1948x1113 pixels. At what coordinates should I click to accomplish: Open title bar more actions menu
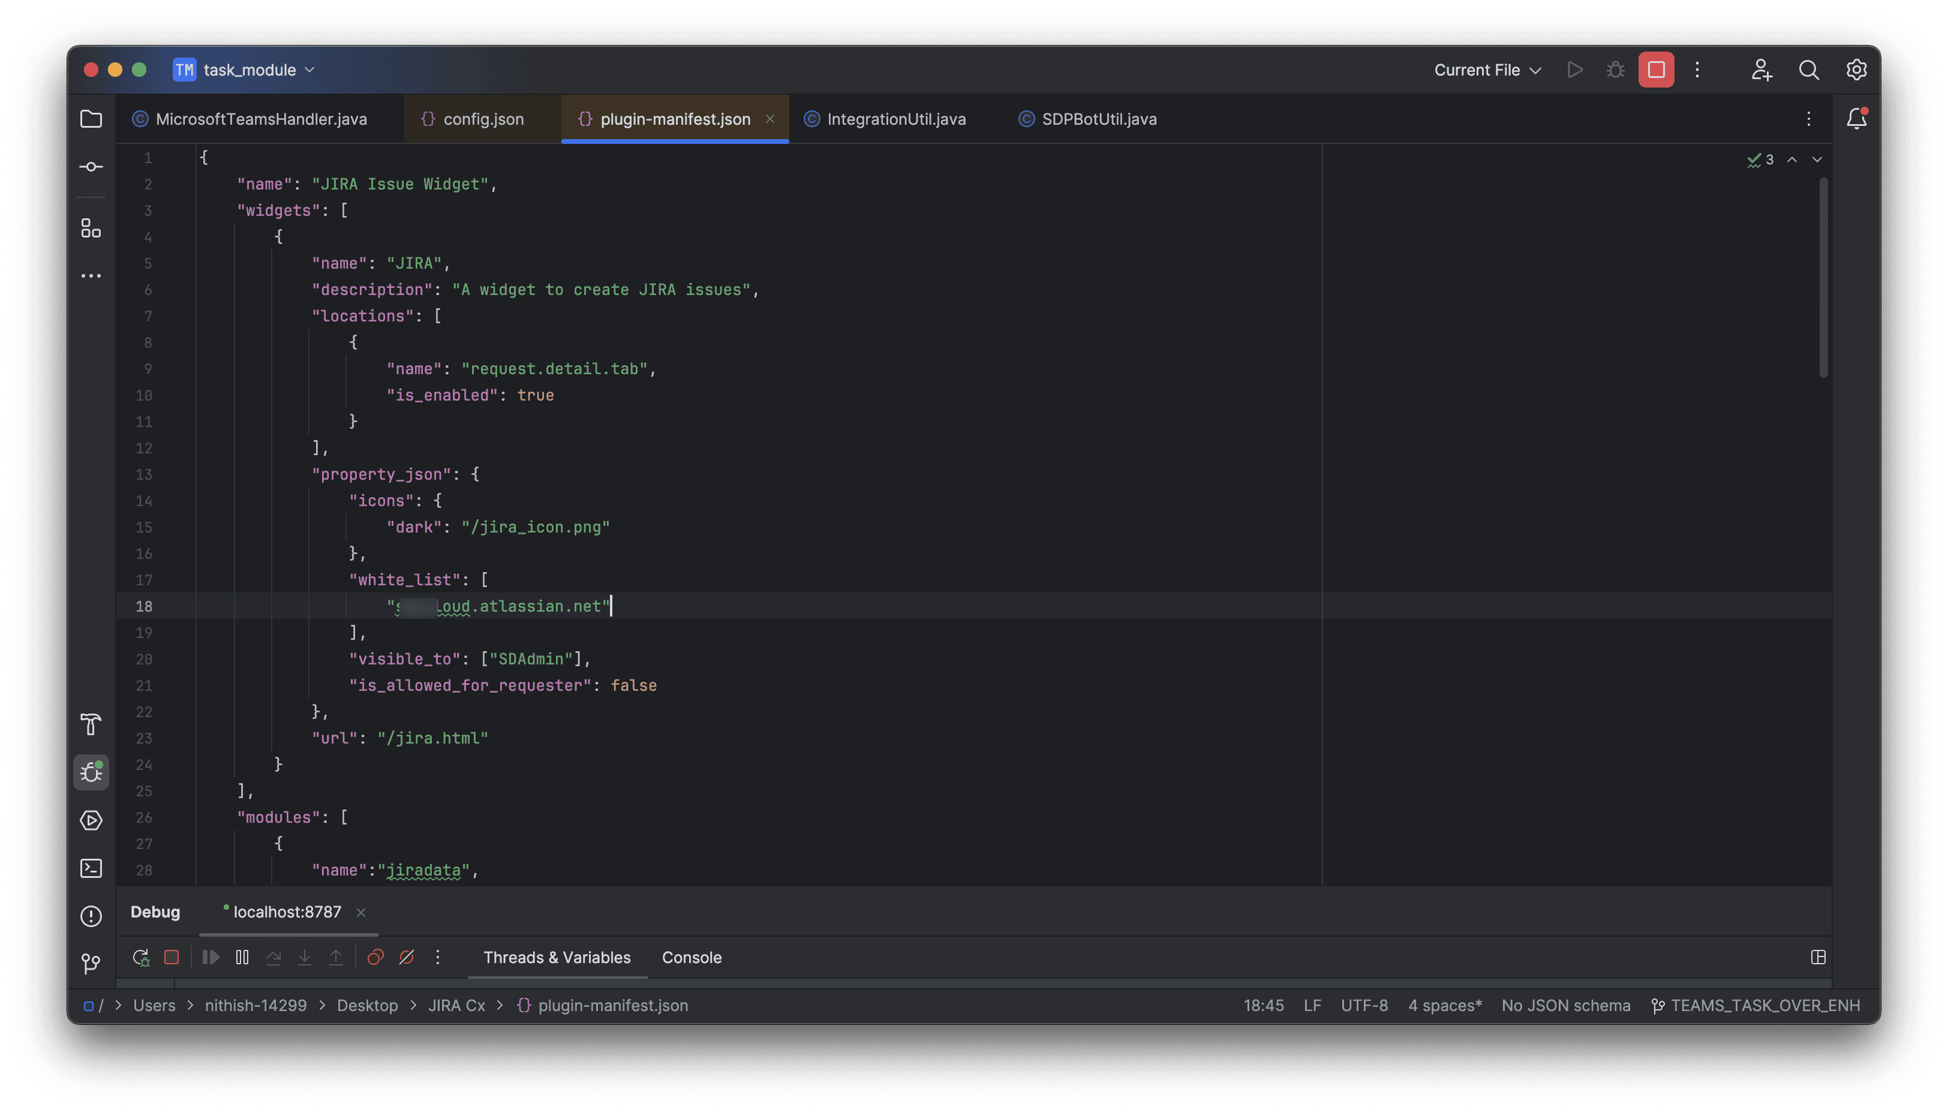coord(1697,70)
